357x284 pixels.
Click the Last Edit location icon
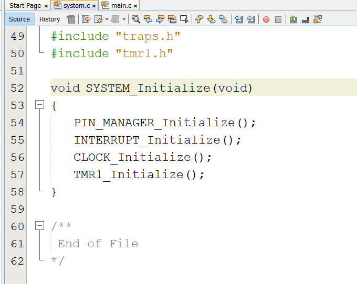pos(86,19)
